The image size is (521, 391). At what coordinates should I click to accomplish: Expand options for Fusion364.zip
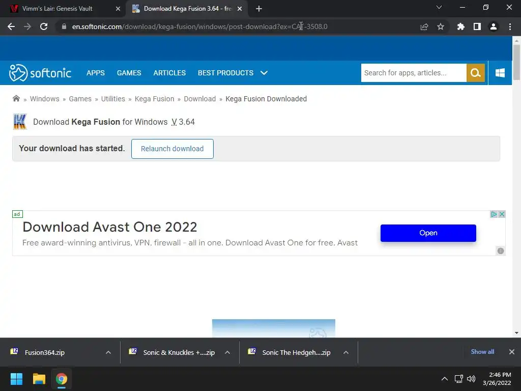(x=108, y=352)
